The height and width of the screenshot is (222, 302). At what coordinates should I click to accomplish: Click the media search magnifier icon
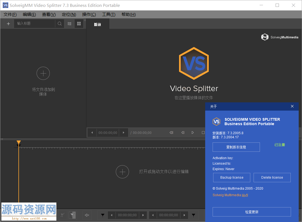(60, 24)
